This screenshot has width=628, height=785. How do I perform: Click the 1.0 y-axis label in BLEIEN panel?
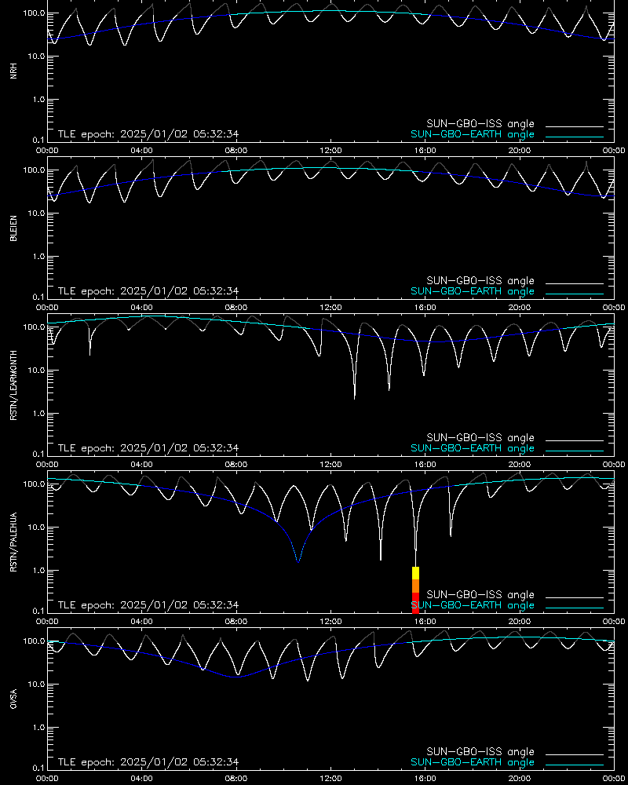pos(38,257)
